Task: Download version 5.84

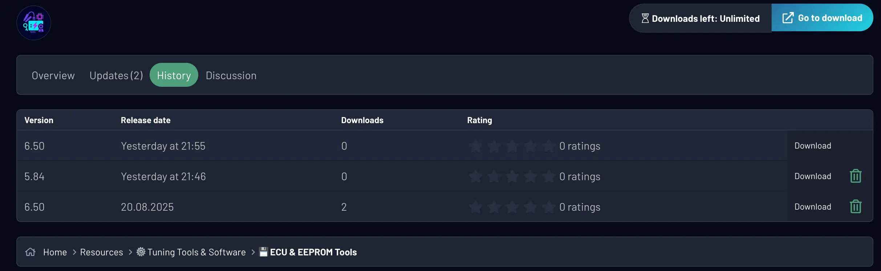Action: tap(813, 176)
